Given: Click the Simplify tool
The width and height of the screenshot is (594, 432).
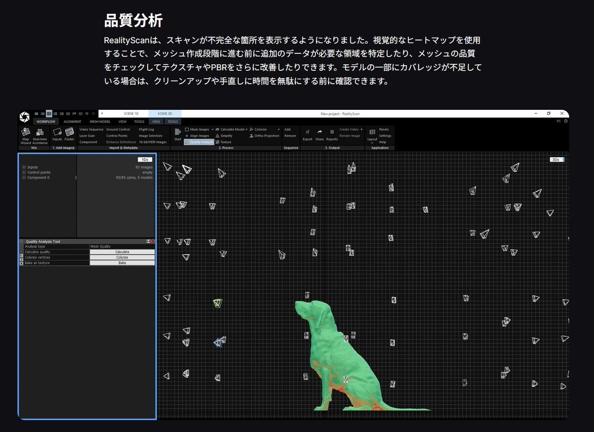Looking at the screenshot, I should [x=223, y=136].
